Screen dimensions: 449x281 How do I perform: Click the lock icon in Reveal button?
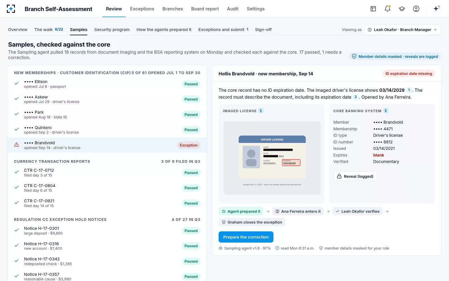click(x=339, y=176)
